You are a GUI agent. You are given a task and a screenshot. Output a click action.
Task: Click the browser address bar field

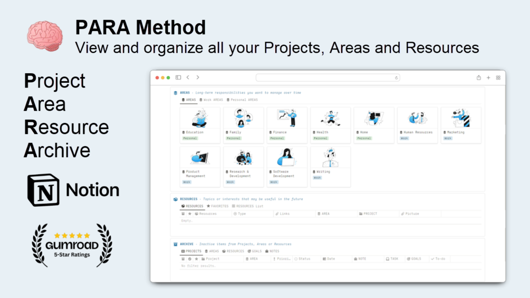tap(328, 78)
